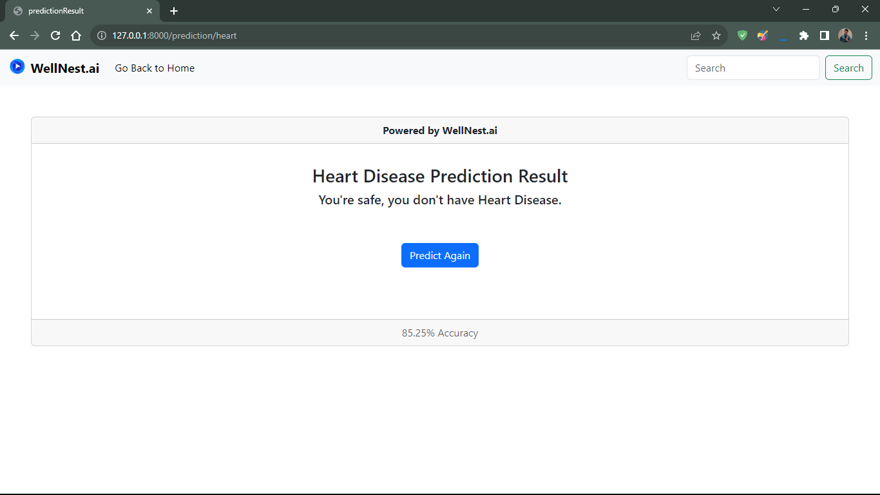Open the green shield ad-blocker extension
The image size is (880, 495).
click(741, 35)
